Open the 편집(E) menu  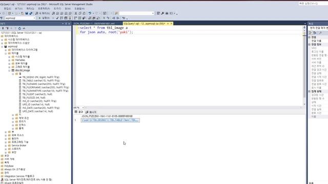[x=7, y=9]
